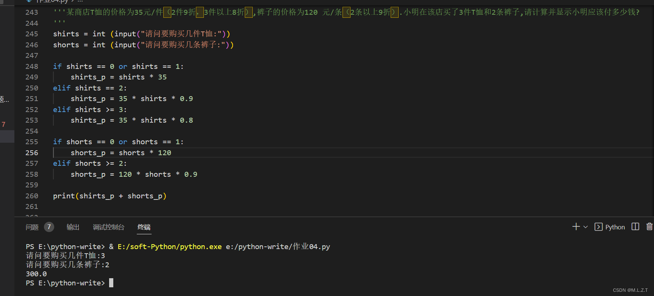This screenshot has width=654, height=296.
Task: Place cursor in 'elif shorts >= 2:' line
Action: coord(90,164)
